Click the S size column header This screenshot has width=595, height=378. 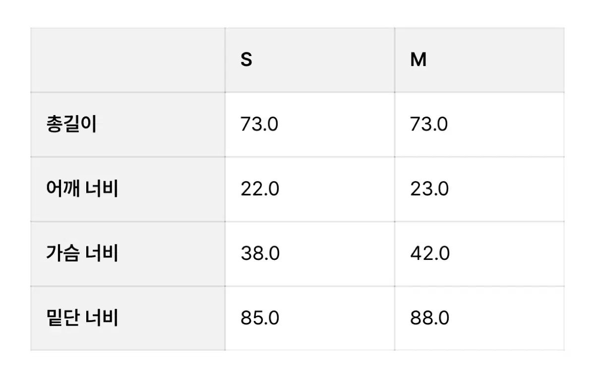[246, 60]
